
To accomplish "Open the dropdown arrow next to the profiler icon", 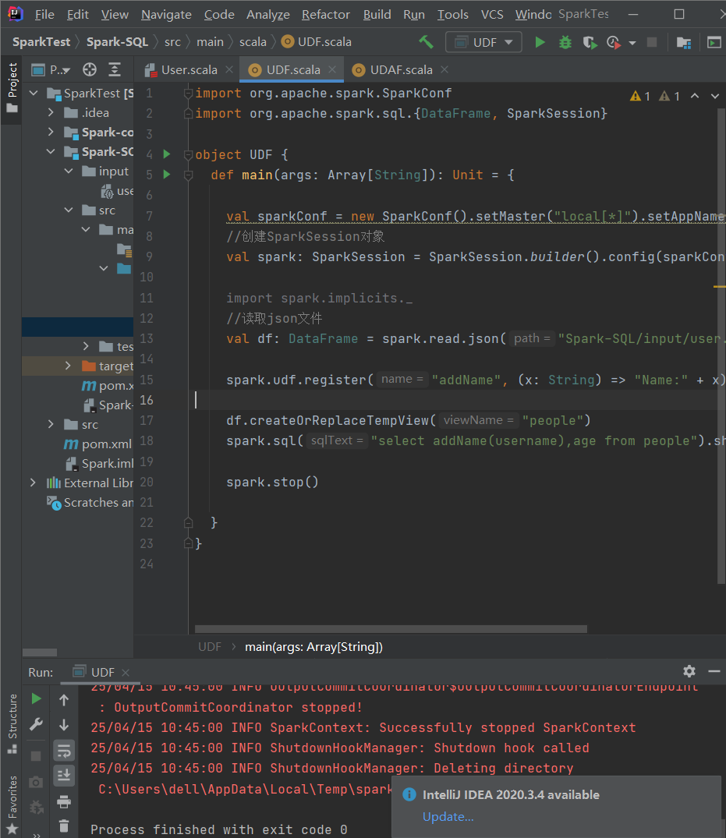I will 632,43.
